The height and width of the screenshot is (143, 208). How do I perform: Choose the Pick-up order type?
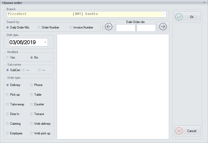(8, 95)
